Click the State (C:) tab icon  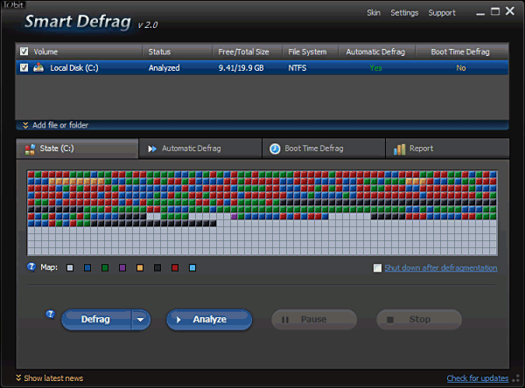(30, 149)
